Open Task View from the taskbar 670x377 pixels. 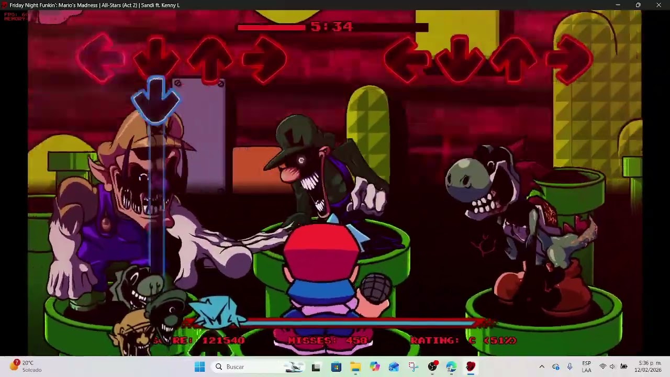[316, 367]
